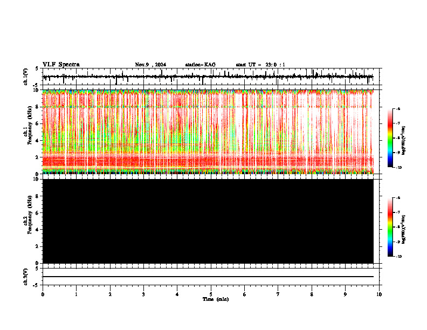Click time axis tick label "1"
The height and width of the screenshot is (330, 427).
76,294
